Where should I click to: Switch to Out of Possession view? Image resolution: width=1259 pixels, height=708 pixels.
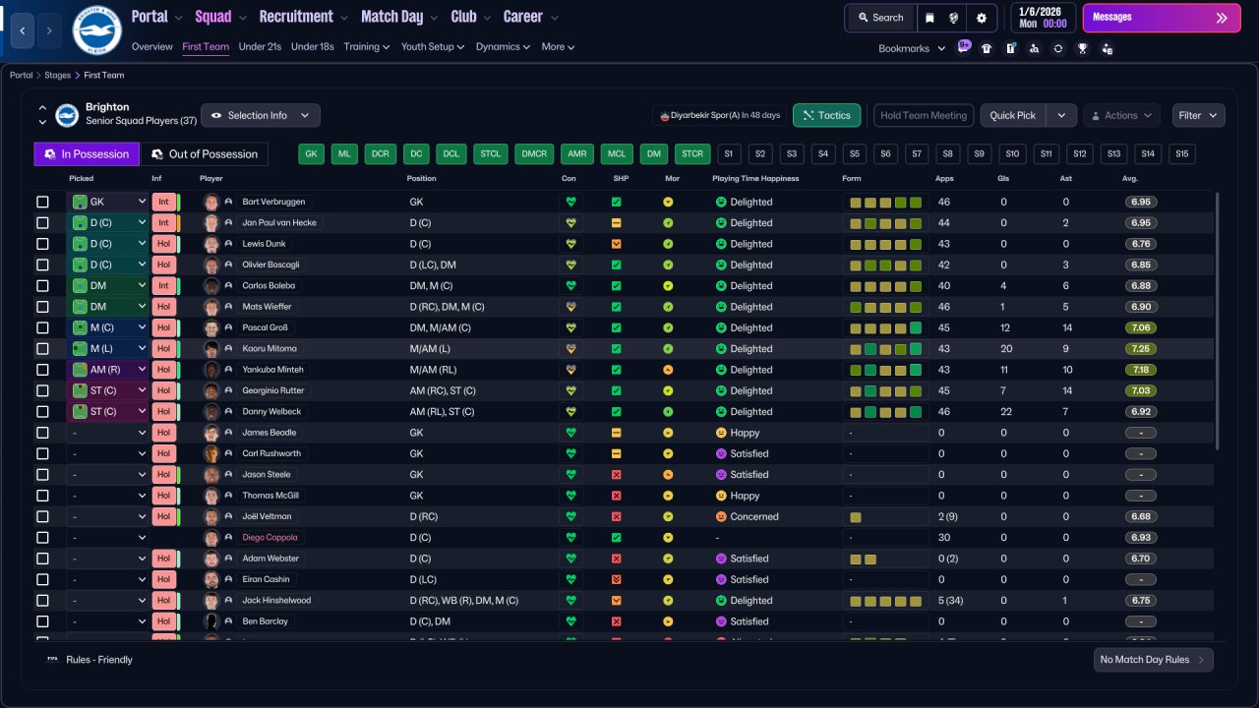(204, 154)
